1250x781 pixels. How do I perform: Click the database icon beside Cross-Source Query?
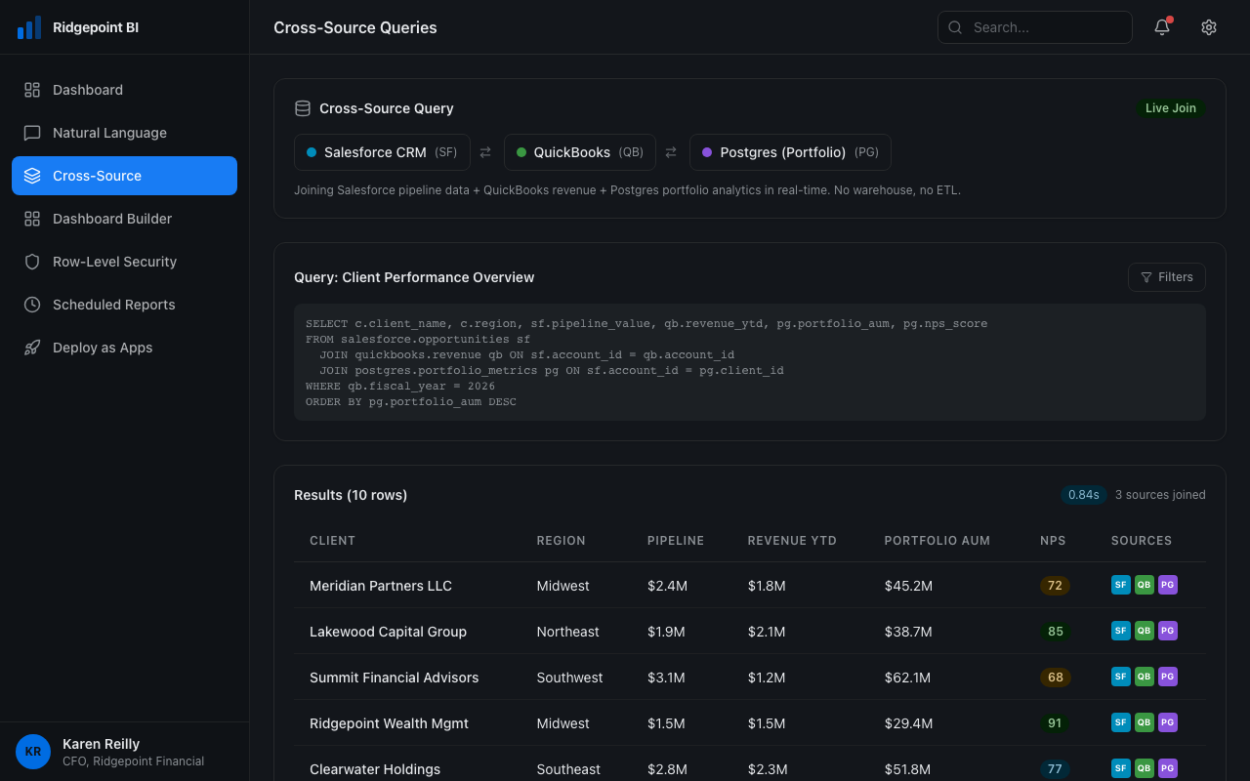303,107
